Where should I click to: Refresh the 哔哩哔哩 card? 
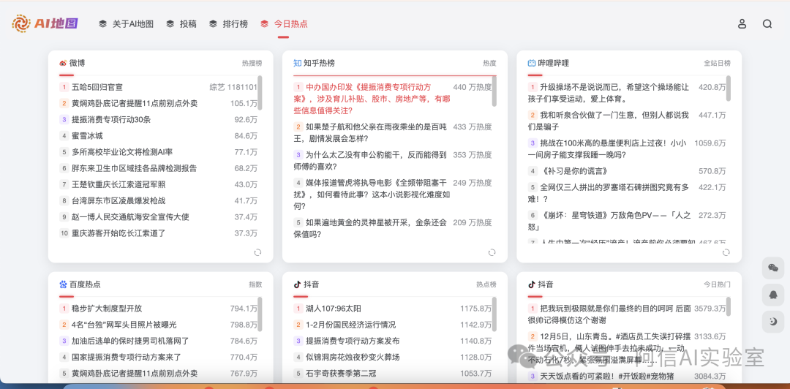pyautogui.click(x=726, y=252)
